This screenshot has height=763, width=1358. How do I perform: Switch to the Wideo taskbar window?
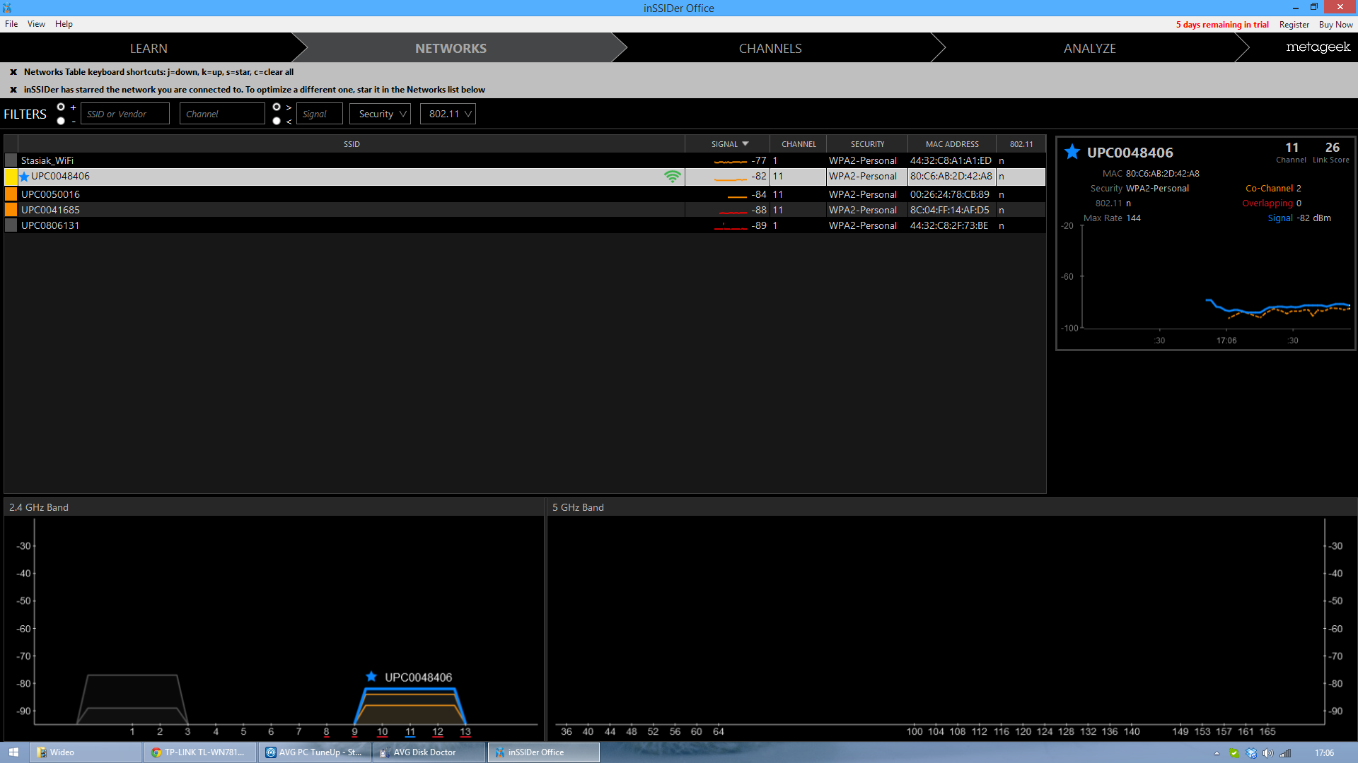point(86,752)
